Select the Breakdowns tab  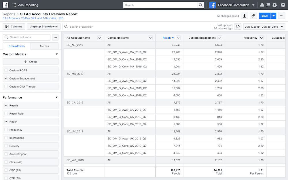(16, 46)
